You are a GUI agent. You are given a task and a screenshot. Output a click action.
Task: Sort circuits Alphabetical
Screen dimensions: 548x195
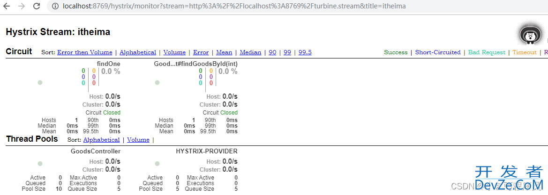[138, 52]
